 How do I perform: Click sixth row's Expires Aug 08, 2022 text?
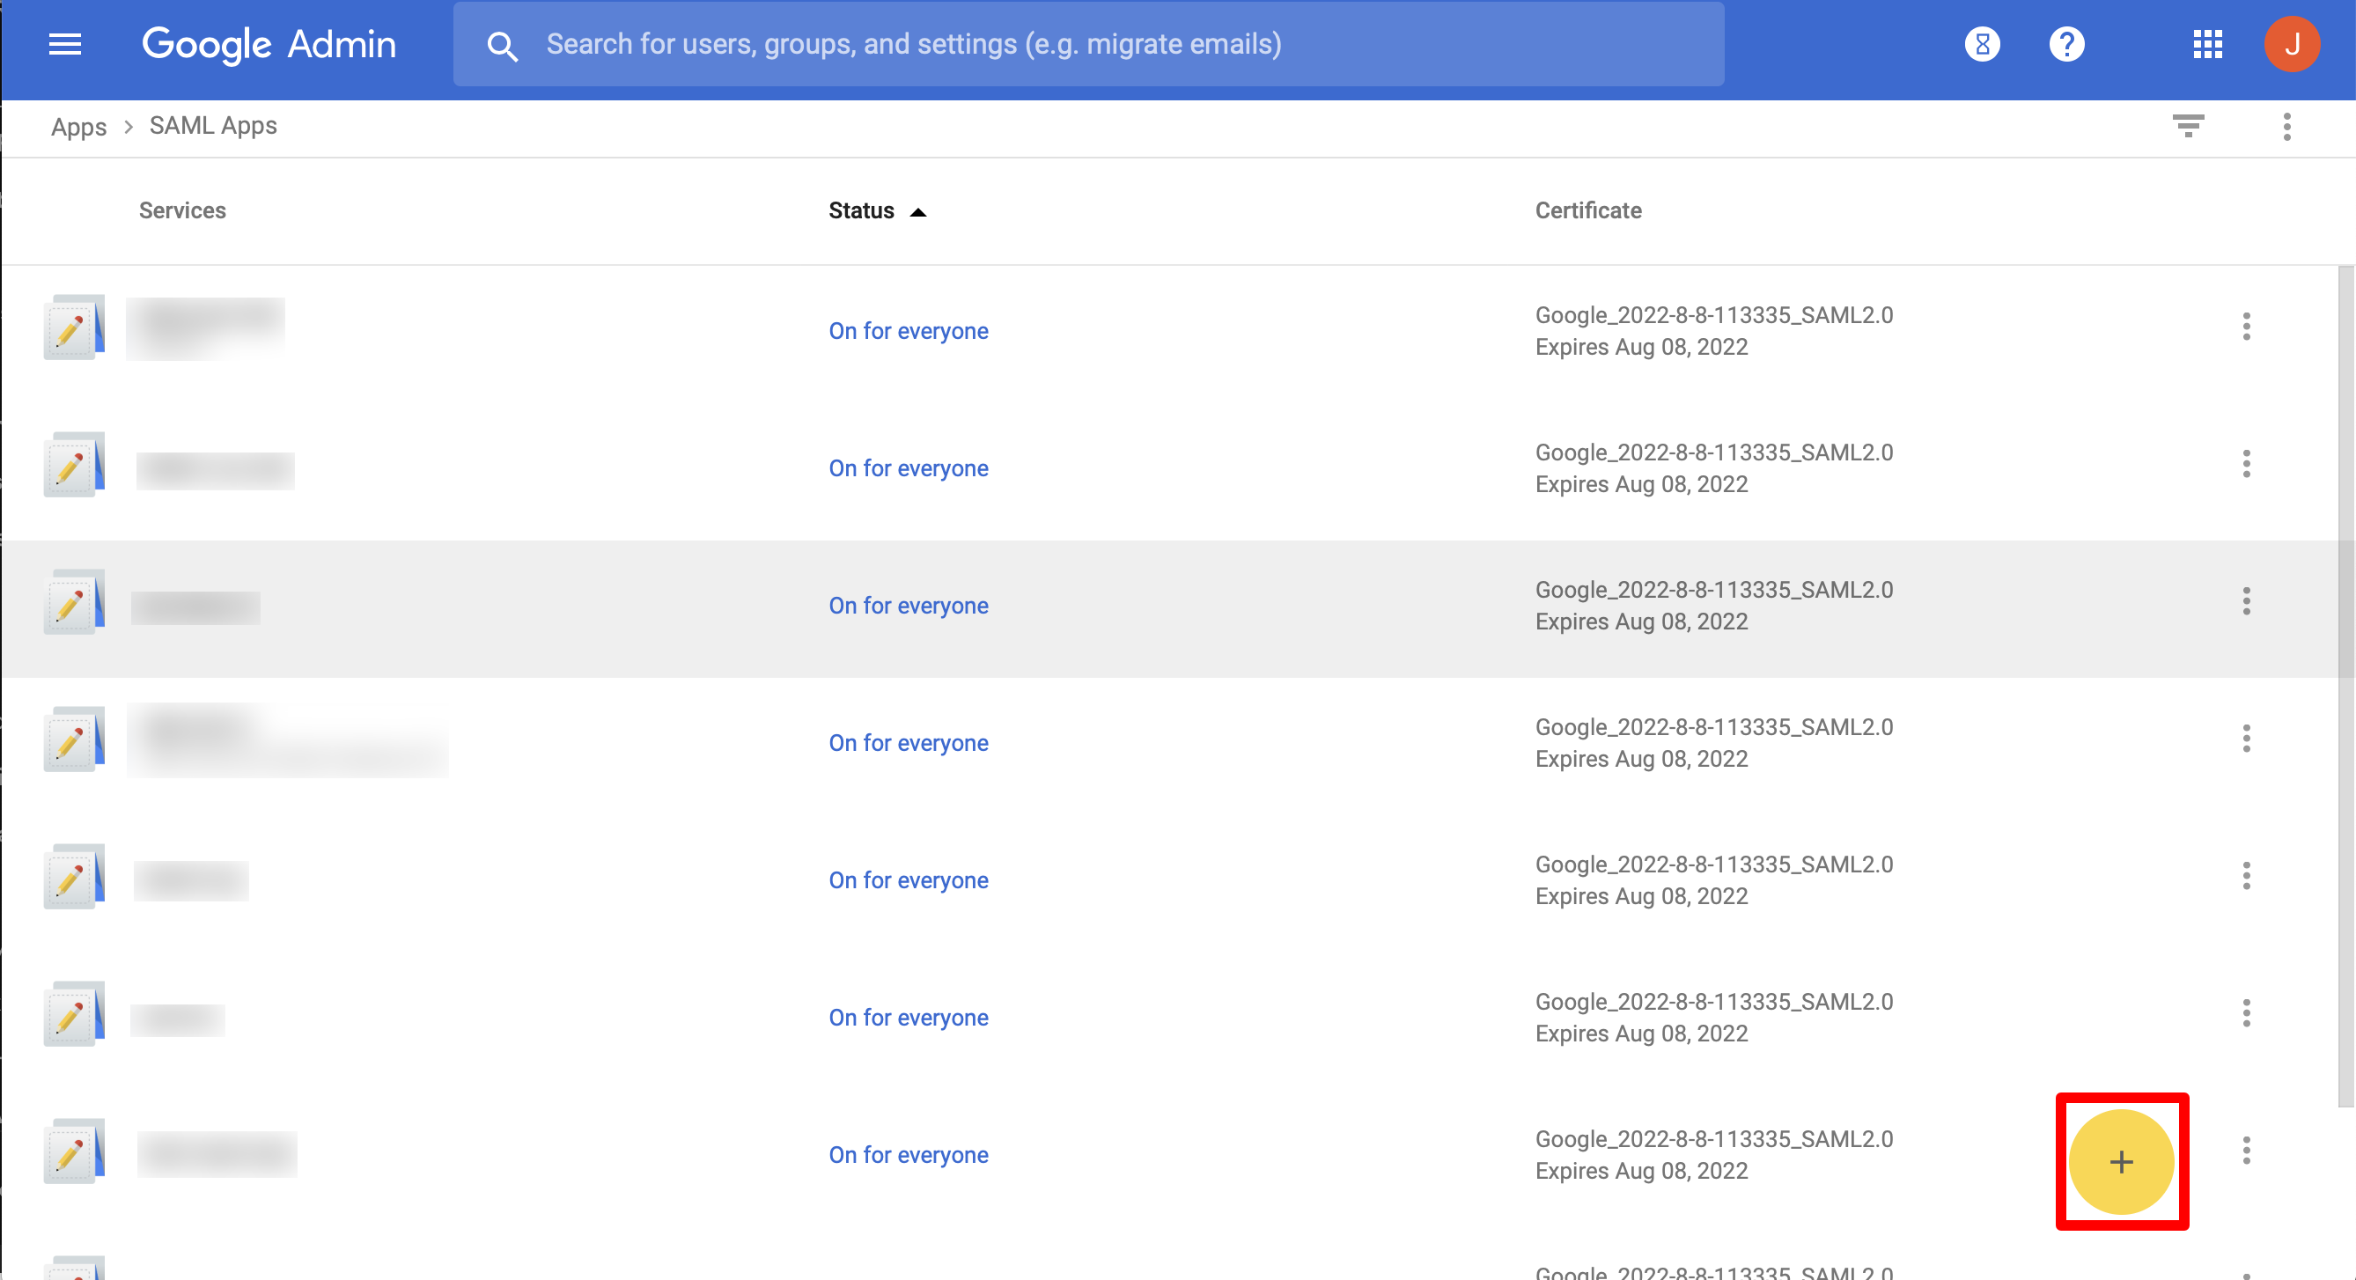[1641, 1034]
